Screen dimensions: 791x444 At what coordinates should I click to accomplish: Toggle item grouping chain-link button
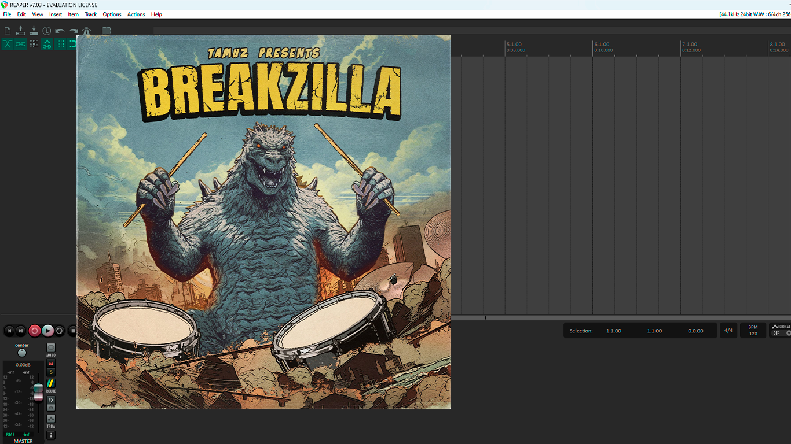21,44
